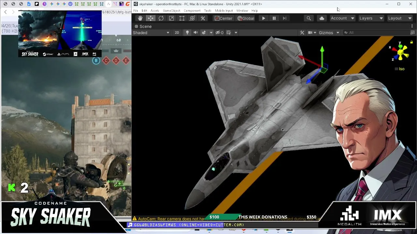
Task: Select the Transform tool in Unity
Action: 192,18
